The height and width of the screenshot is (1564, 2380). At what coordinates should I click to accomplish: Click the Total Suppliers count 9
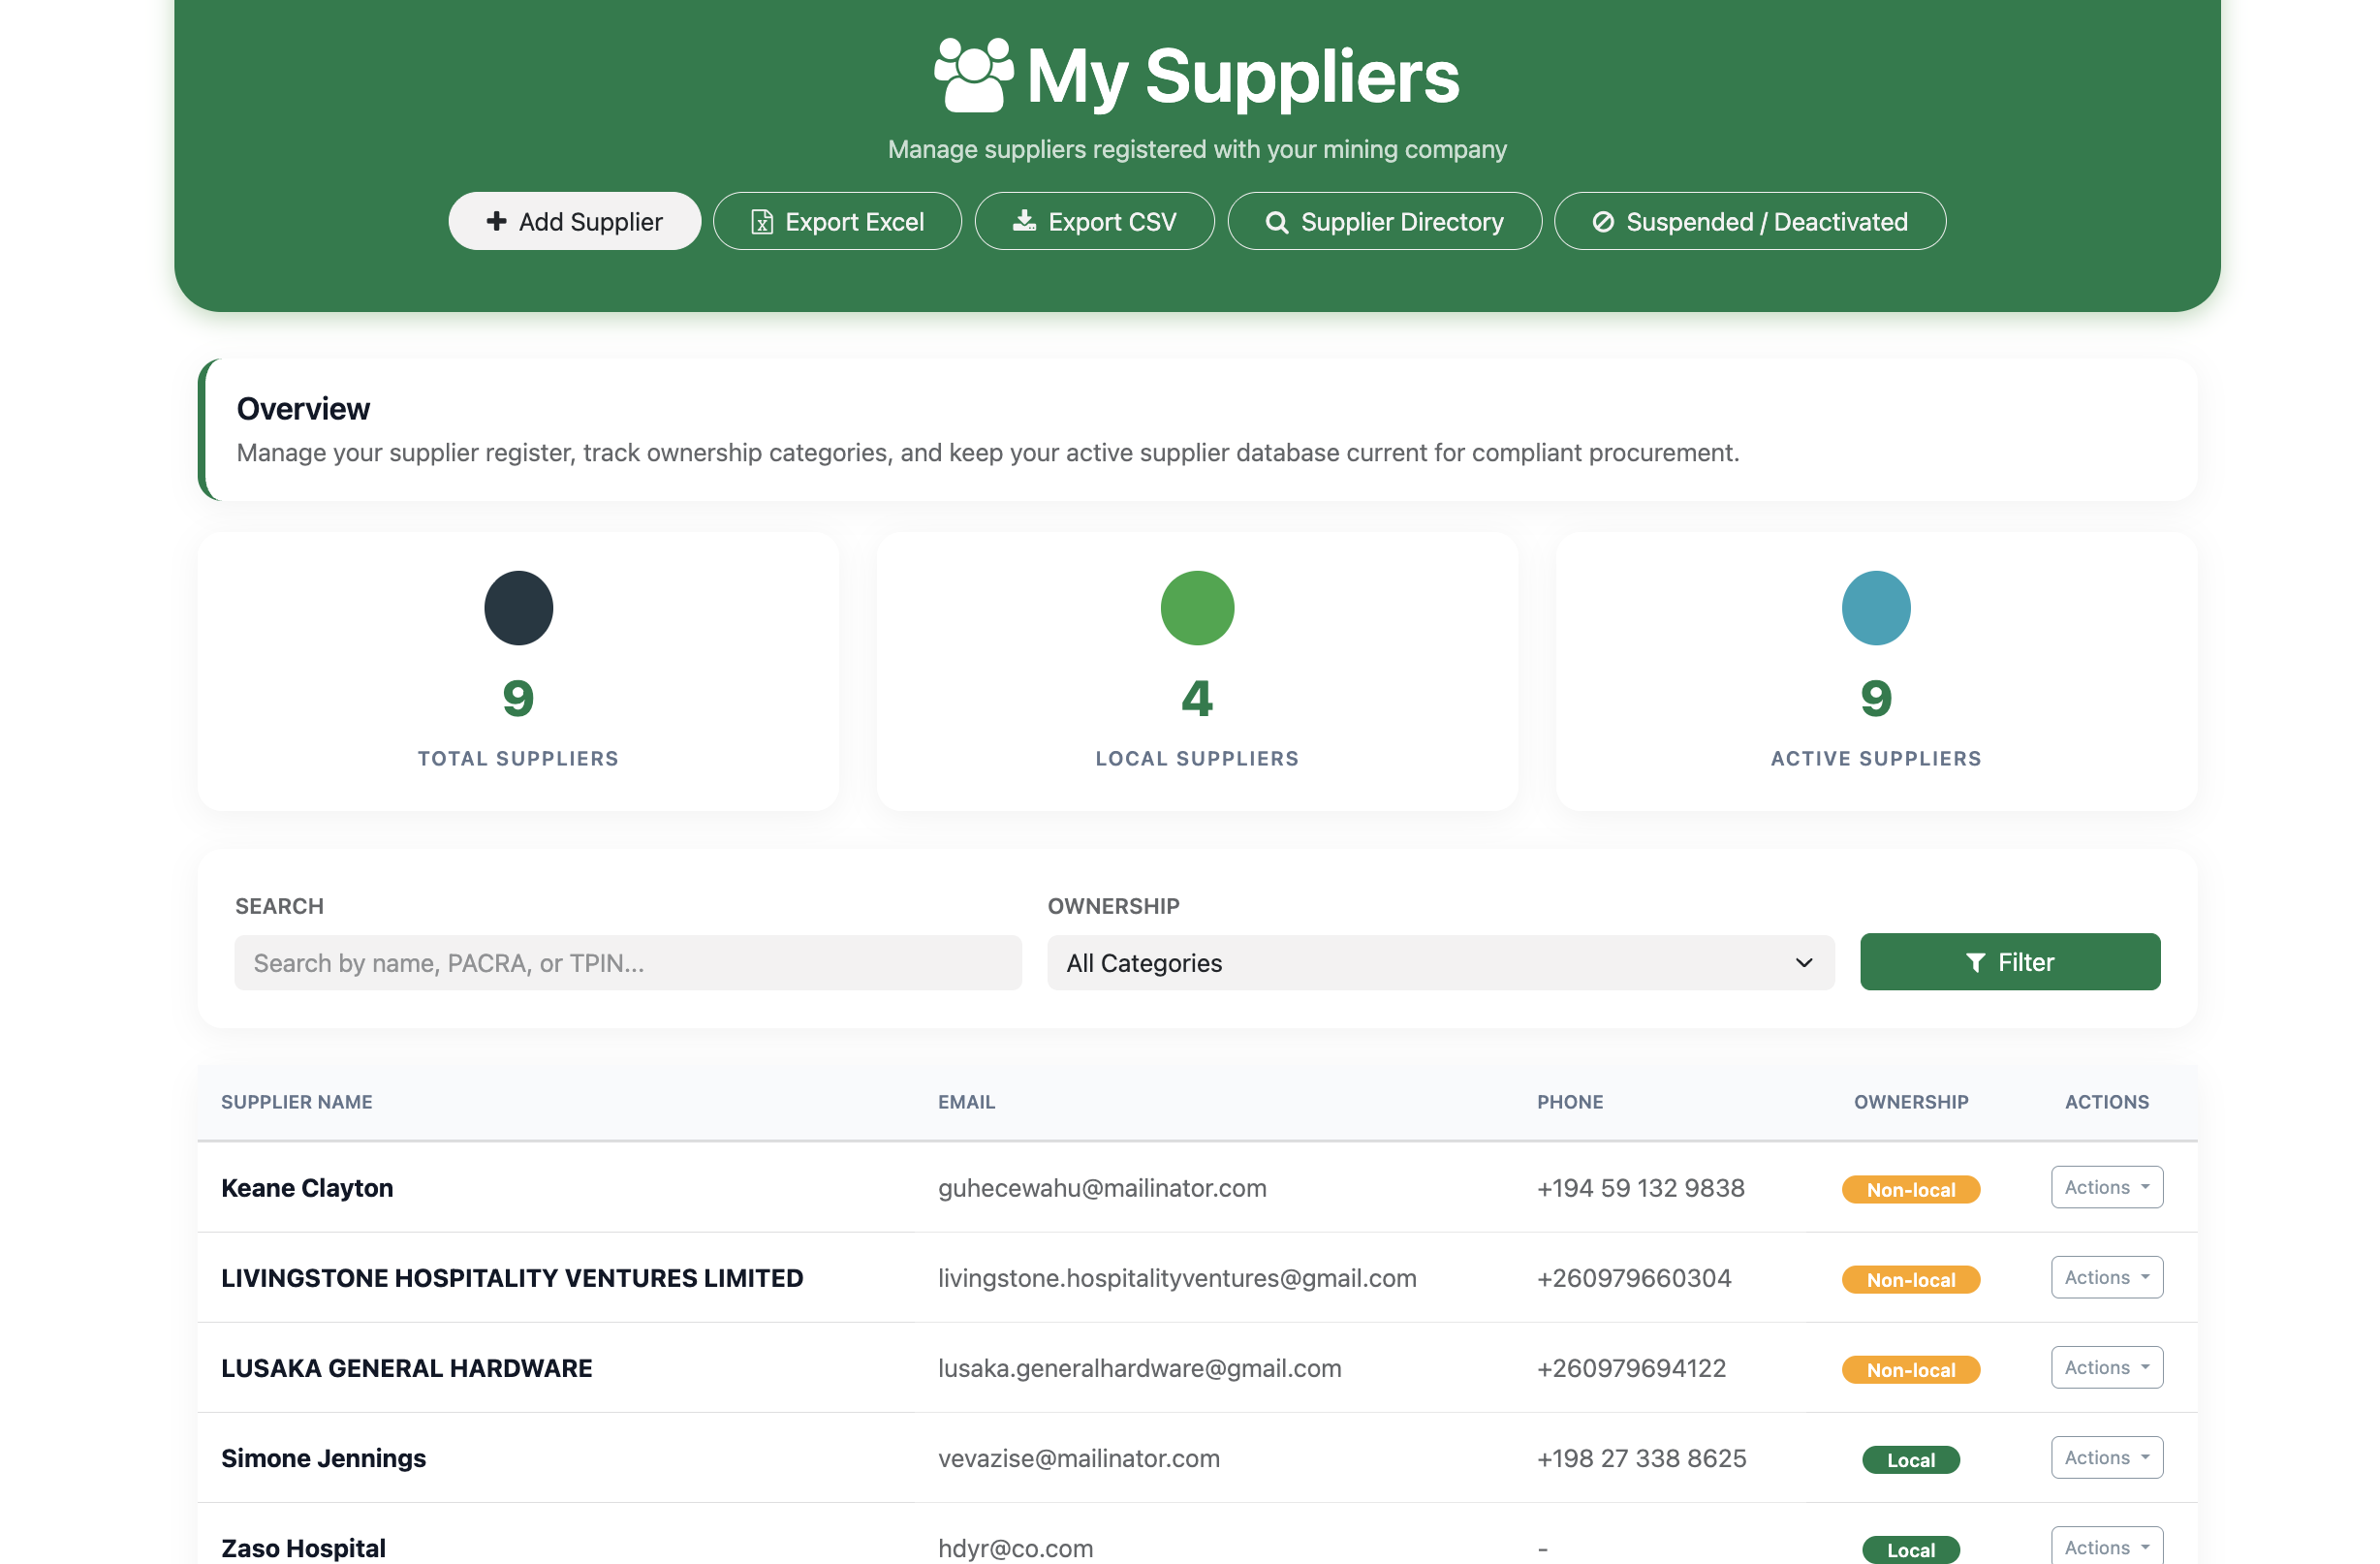point(518,698)
